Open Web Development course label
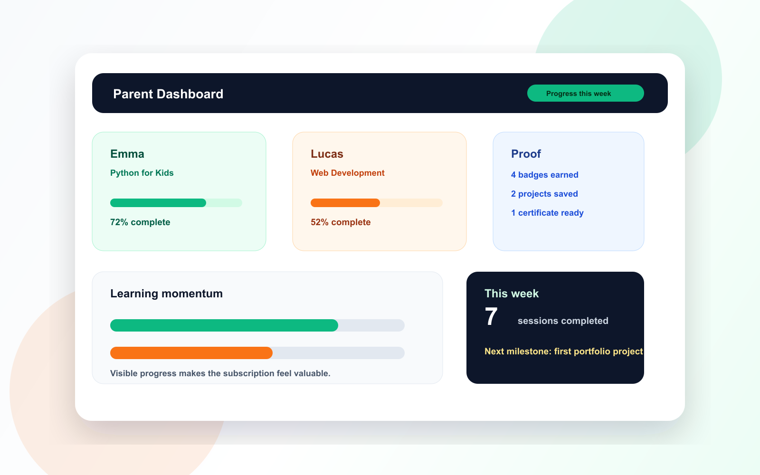 click(x=348, y=173)
